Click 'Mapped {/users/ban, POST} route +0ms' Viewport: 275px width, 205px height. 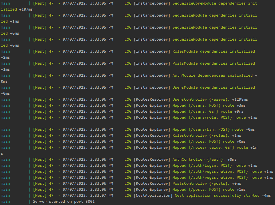(213, 130)
